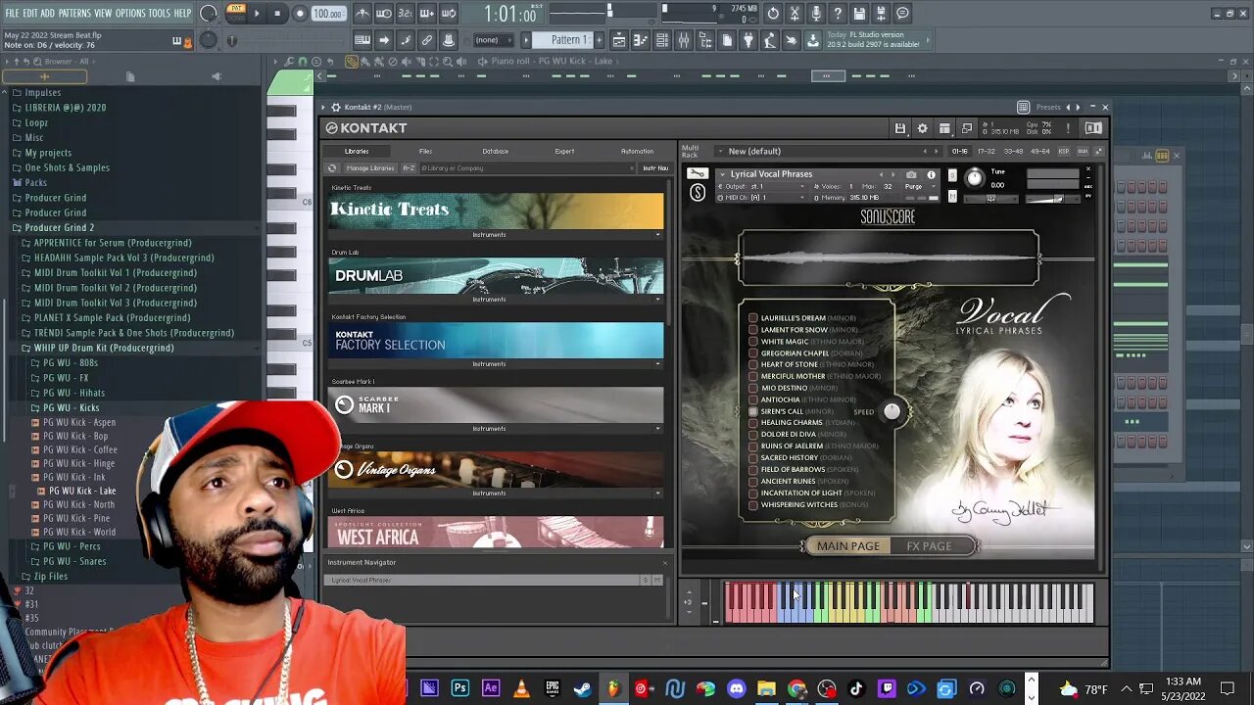
Task: Click the Stop button in transport bar
Action: [x=278, y=14]
